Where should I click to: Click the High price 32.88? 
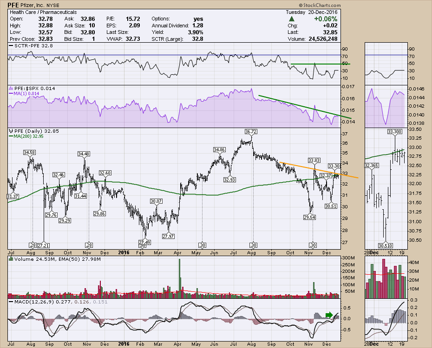(46, 26)
